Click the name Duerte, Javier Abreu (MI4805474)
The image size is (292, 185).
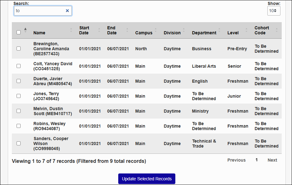click(x=52, y=81)
